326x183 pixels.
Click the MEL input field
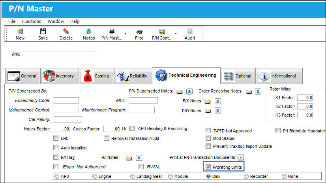click(143, 100)
